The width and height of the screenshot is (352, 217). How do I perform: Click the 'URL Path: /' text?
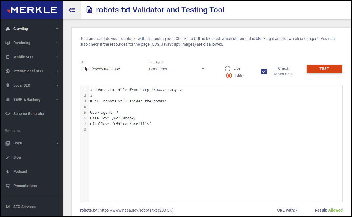tap(287, 210)
